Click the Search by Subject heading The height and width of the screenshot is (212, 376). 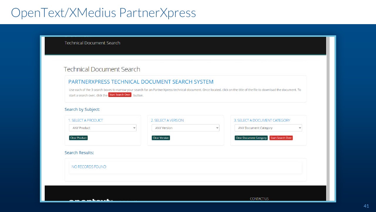[x=82, y=110]
